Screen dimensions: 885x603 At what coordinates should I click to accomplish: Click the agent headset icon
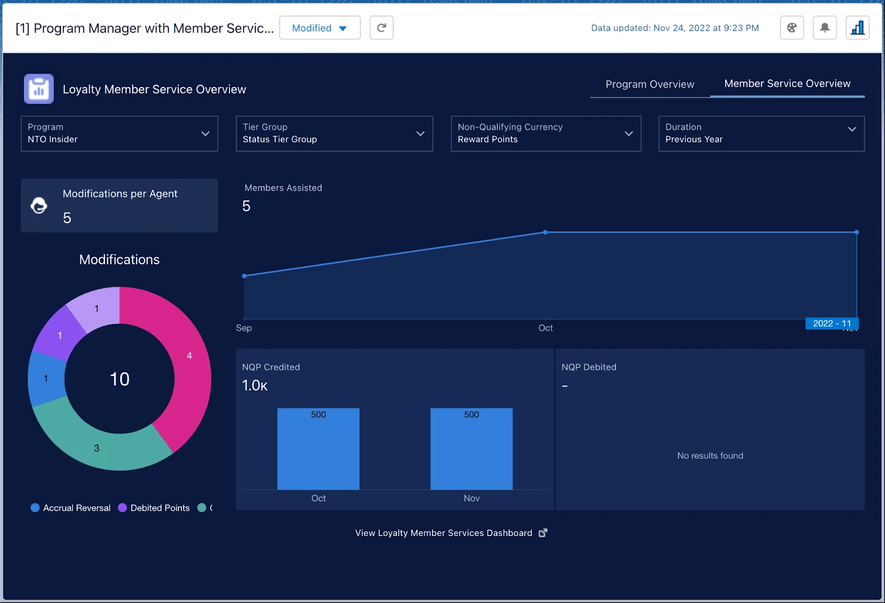(x=39, y=206)
